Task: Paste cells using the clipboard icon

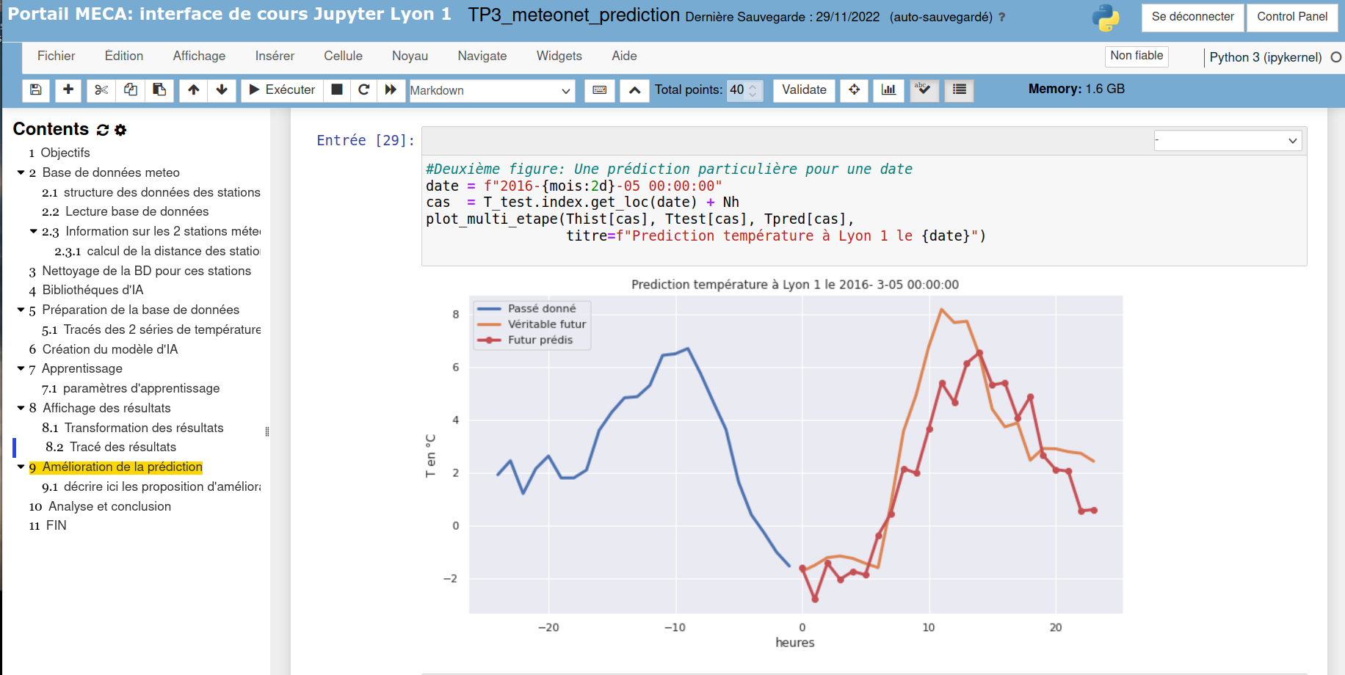Action: pos(159,90)
